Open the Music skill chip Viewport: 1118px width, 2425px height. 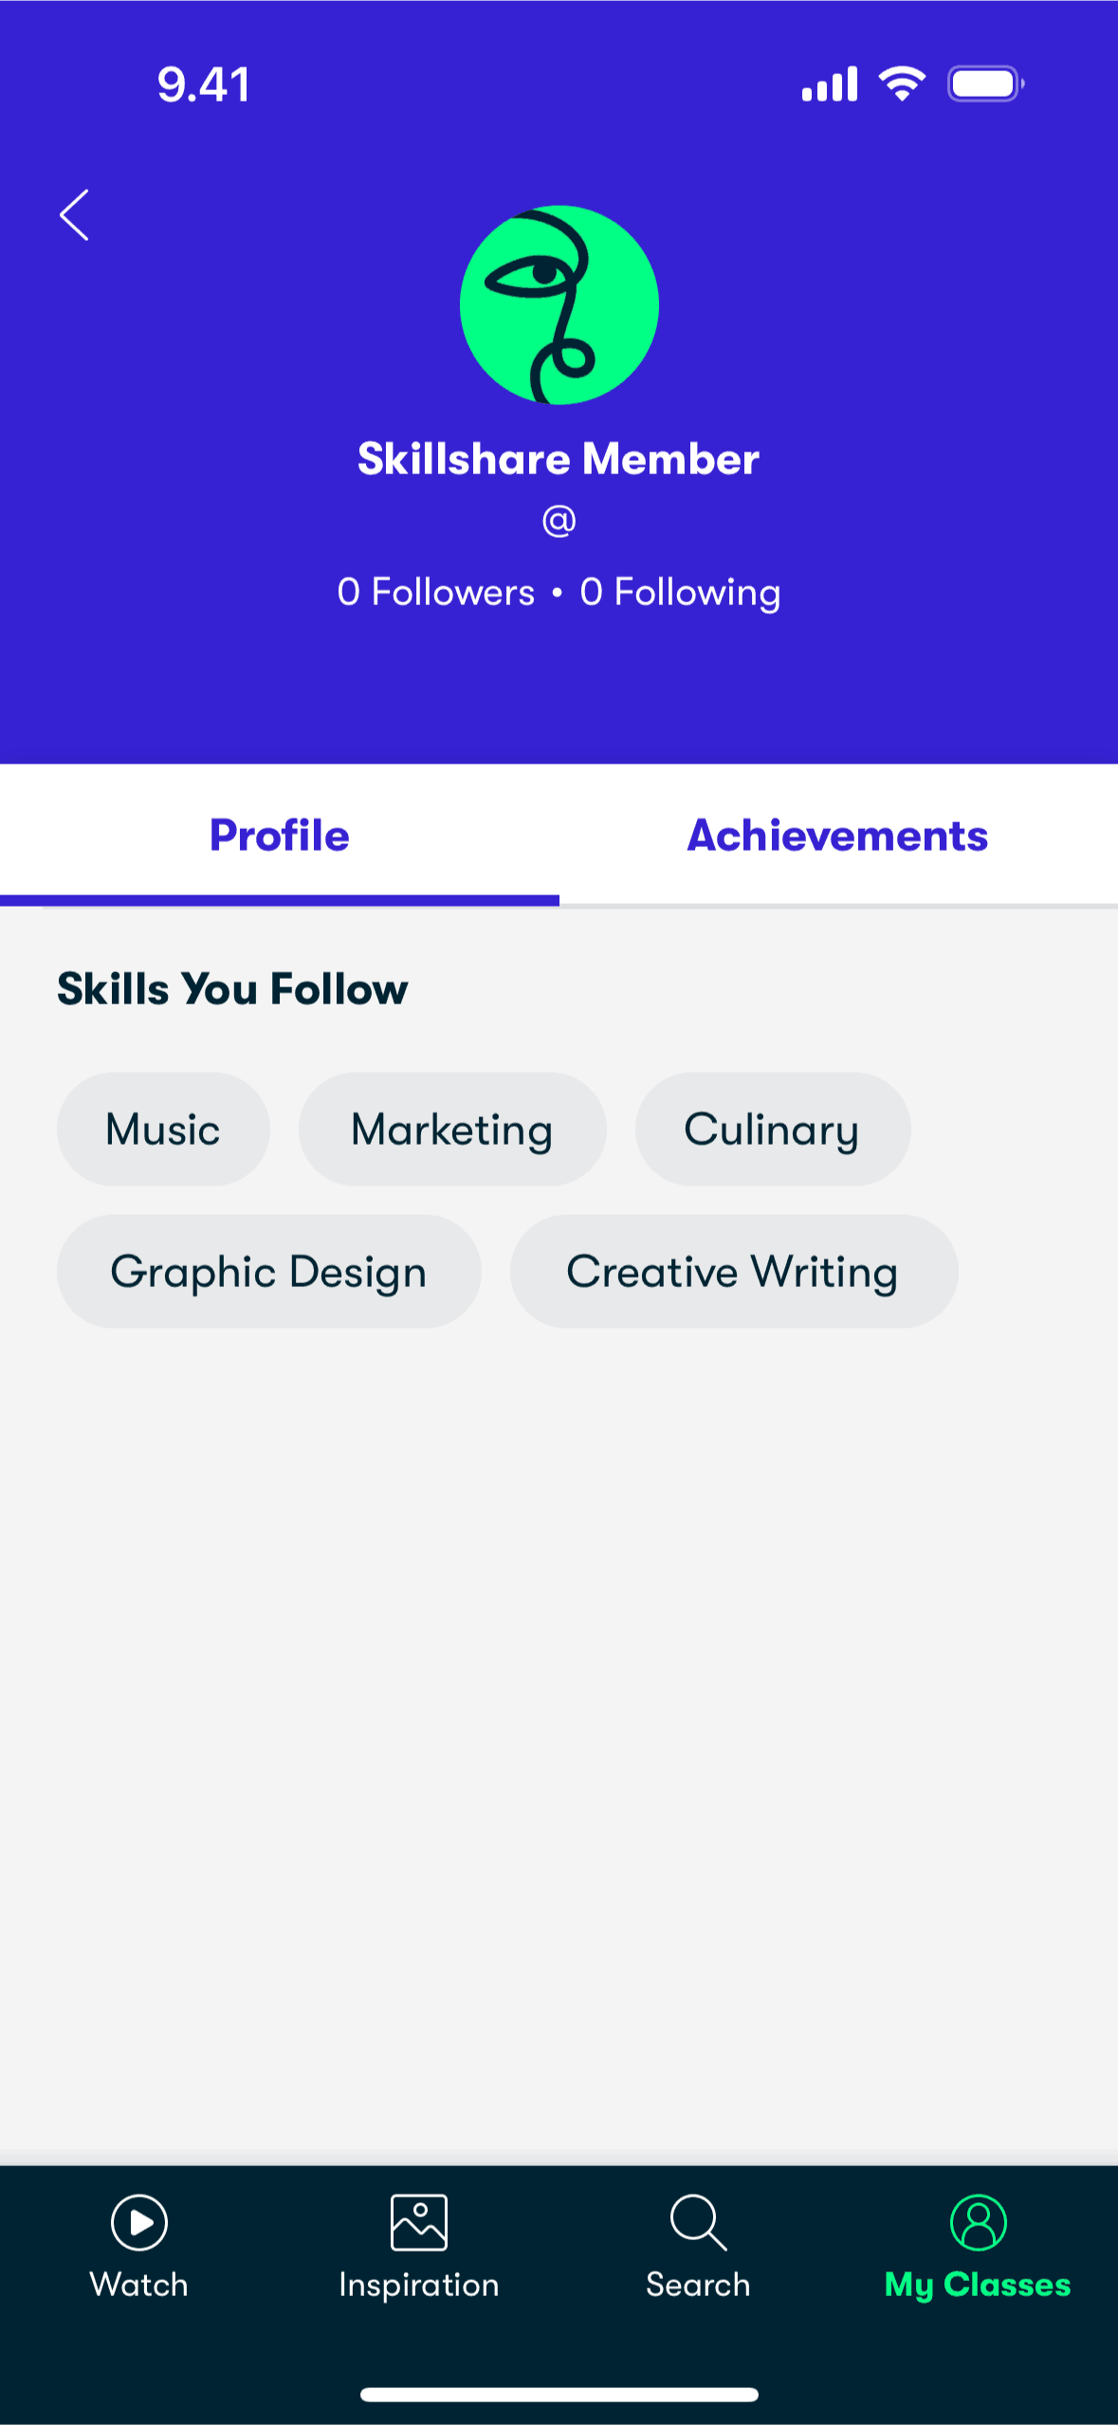tap(163, 1129)
